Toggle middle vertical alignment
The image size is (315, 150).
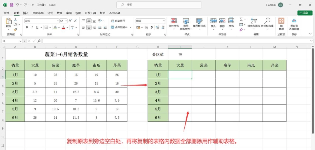click(89, 21)
